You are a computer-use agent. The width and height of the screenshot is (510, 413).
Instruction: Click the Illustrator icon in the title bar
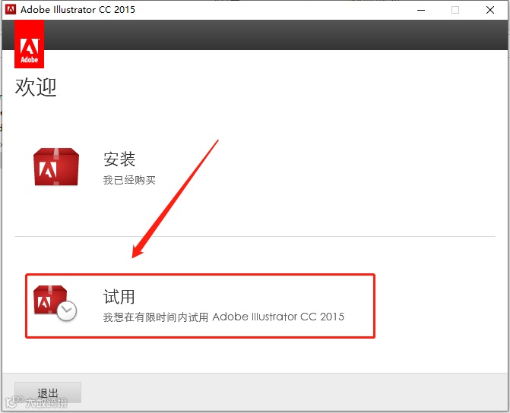[11, 9]
